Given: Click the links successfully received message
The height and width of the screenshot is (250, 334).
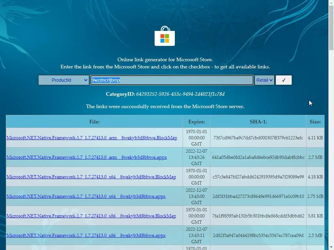Looking at the screenshot, I should coord(165,106).
